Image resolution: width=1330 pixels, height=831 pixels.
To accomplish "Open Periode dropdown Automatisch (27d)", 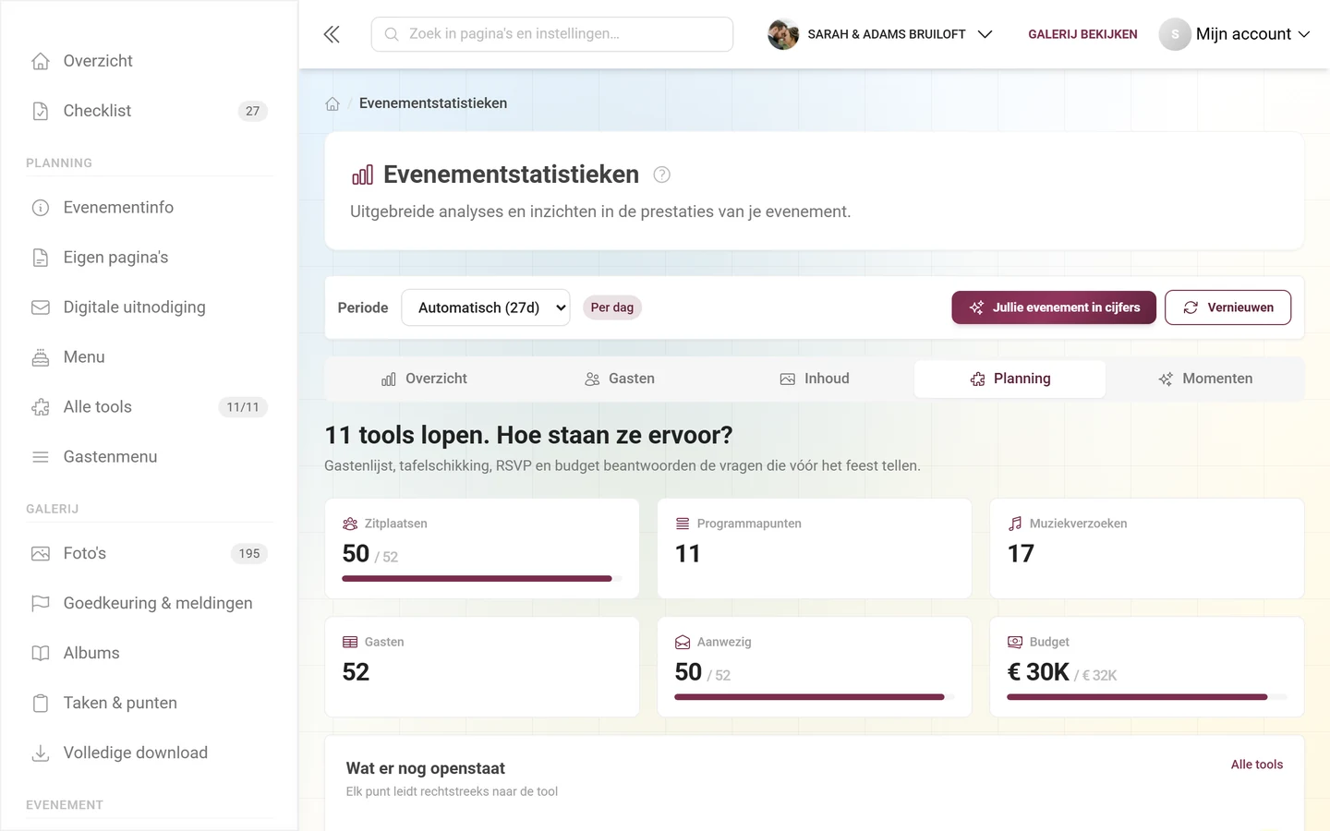I will pos(486,307).
